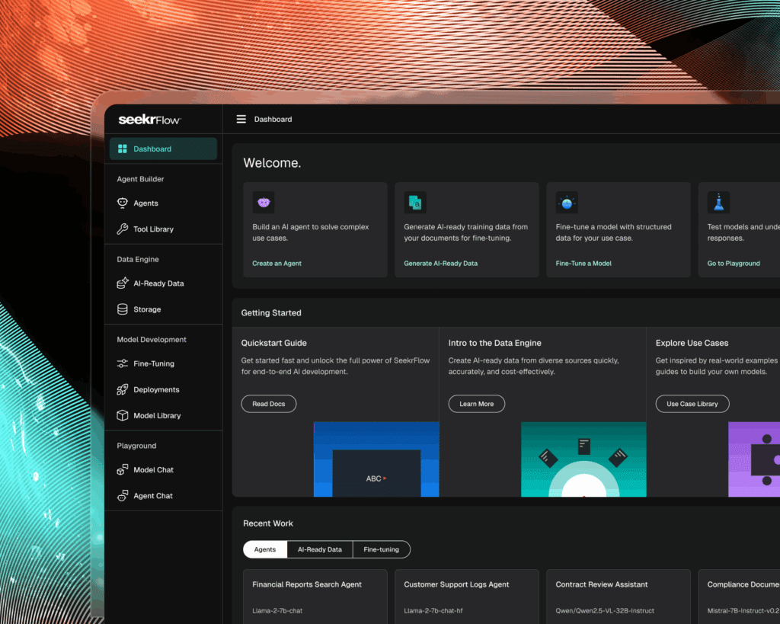The width and height of the screenshot is (780, 624).
Task: Switch to the Fine-tuning tab
Action: (382, 549)
